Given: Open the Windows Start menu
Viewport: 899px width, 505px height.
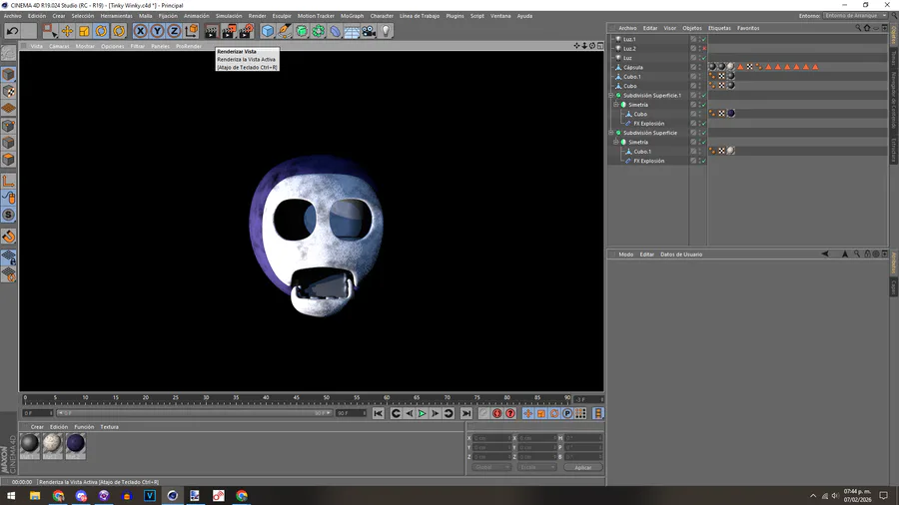Looking at the screenshot, I should (11, 495).
